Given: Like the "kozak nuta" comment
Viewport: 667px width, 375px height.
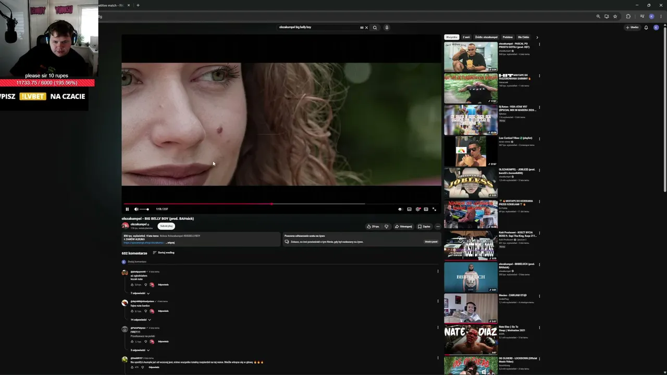Looking at the screenshot, I should (132, 285).
